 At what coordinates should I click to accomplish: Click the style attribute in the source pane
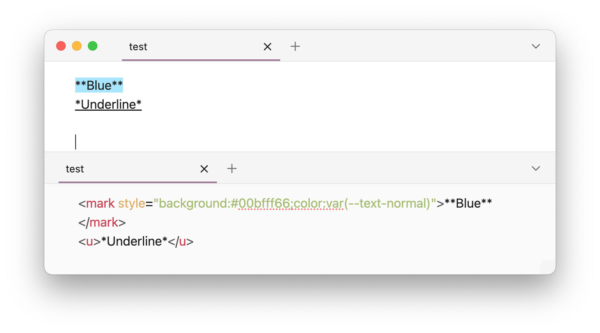coord(131,203)
